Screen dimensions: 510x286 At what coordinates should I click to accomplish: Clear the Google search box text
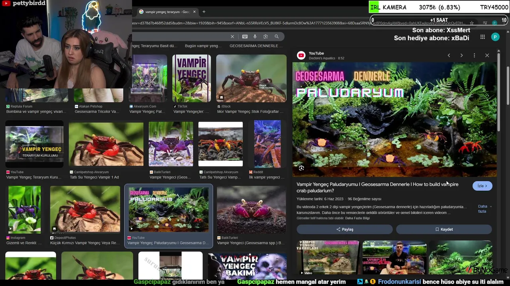[232, 37]
